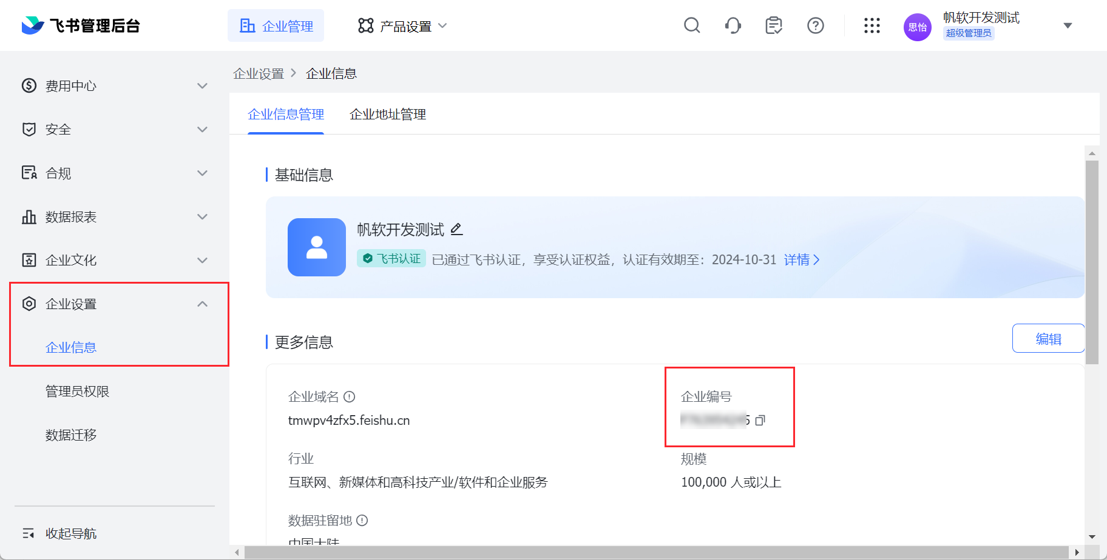Open certification 详情 link
Image resolution: width=1107 pixels, height=560 pixels.
click(802, 259)
